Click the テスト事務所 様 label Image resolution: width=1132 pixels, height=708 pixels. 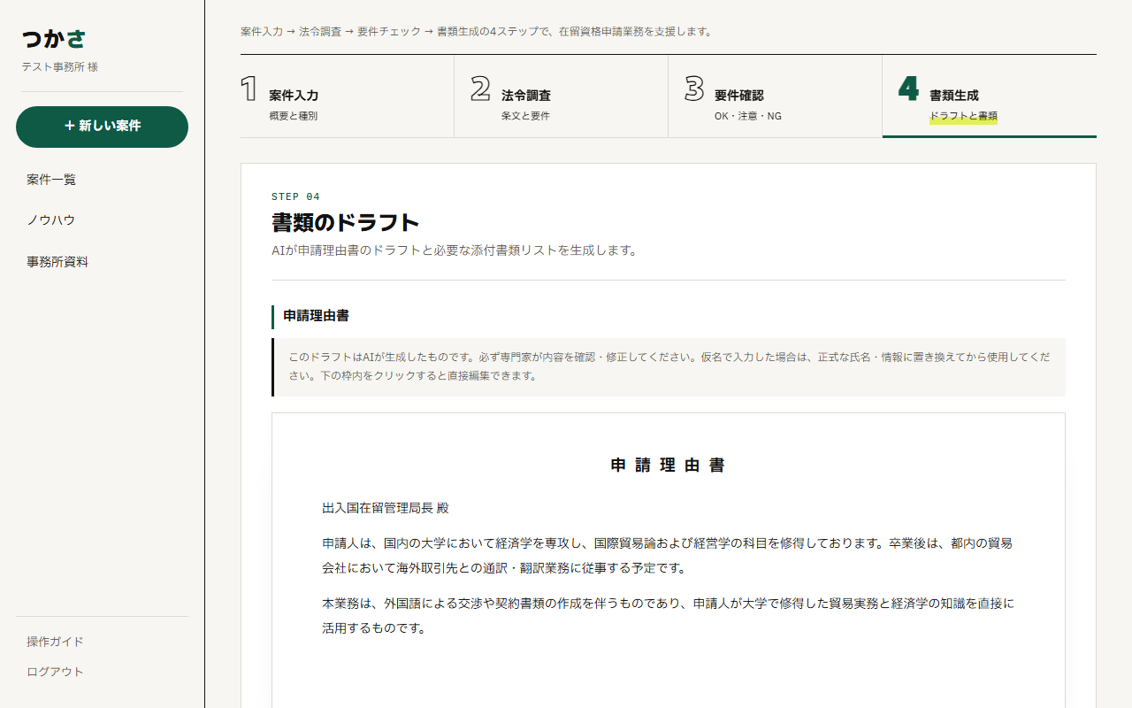coord(60,67)
